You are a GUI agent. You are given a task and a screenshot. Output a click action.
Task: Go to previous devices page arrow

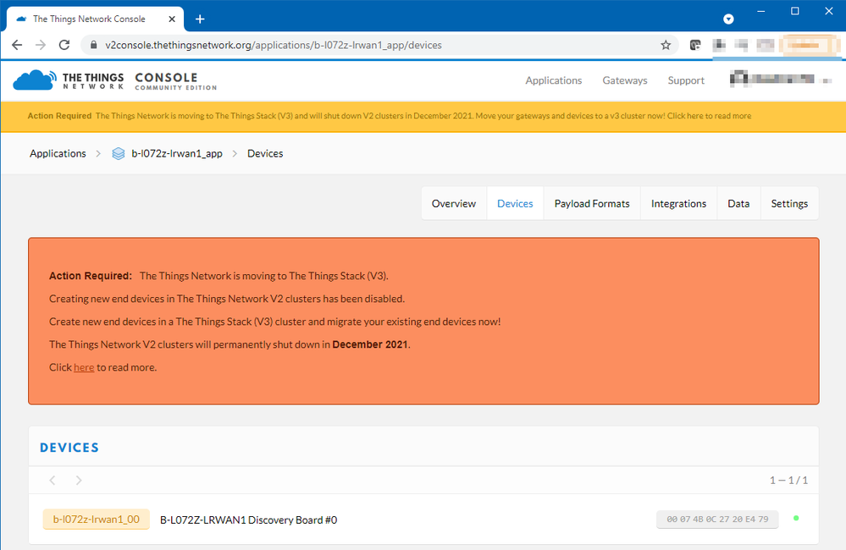[x=53, y=480]
